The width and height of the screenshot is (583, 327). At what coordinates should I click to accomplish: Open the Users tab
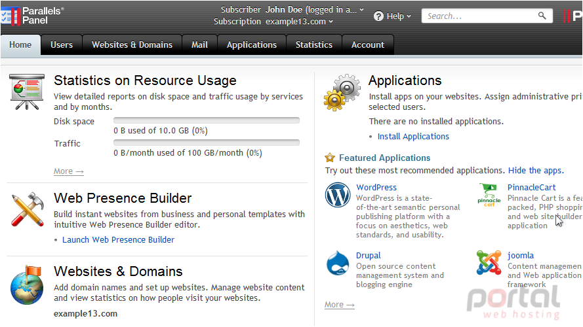click(62, 45)
